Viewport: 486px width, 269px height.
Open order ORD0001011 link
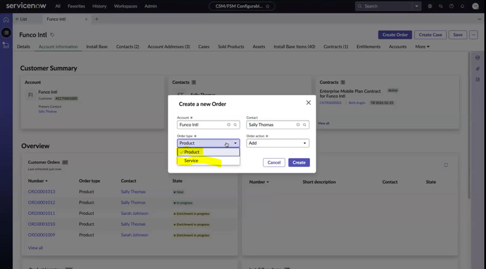41,213
